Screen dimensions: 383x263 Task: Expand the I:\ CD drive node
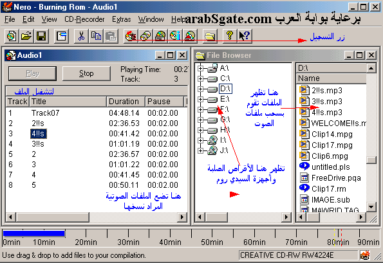(x=200, y=141)
